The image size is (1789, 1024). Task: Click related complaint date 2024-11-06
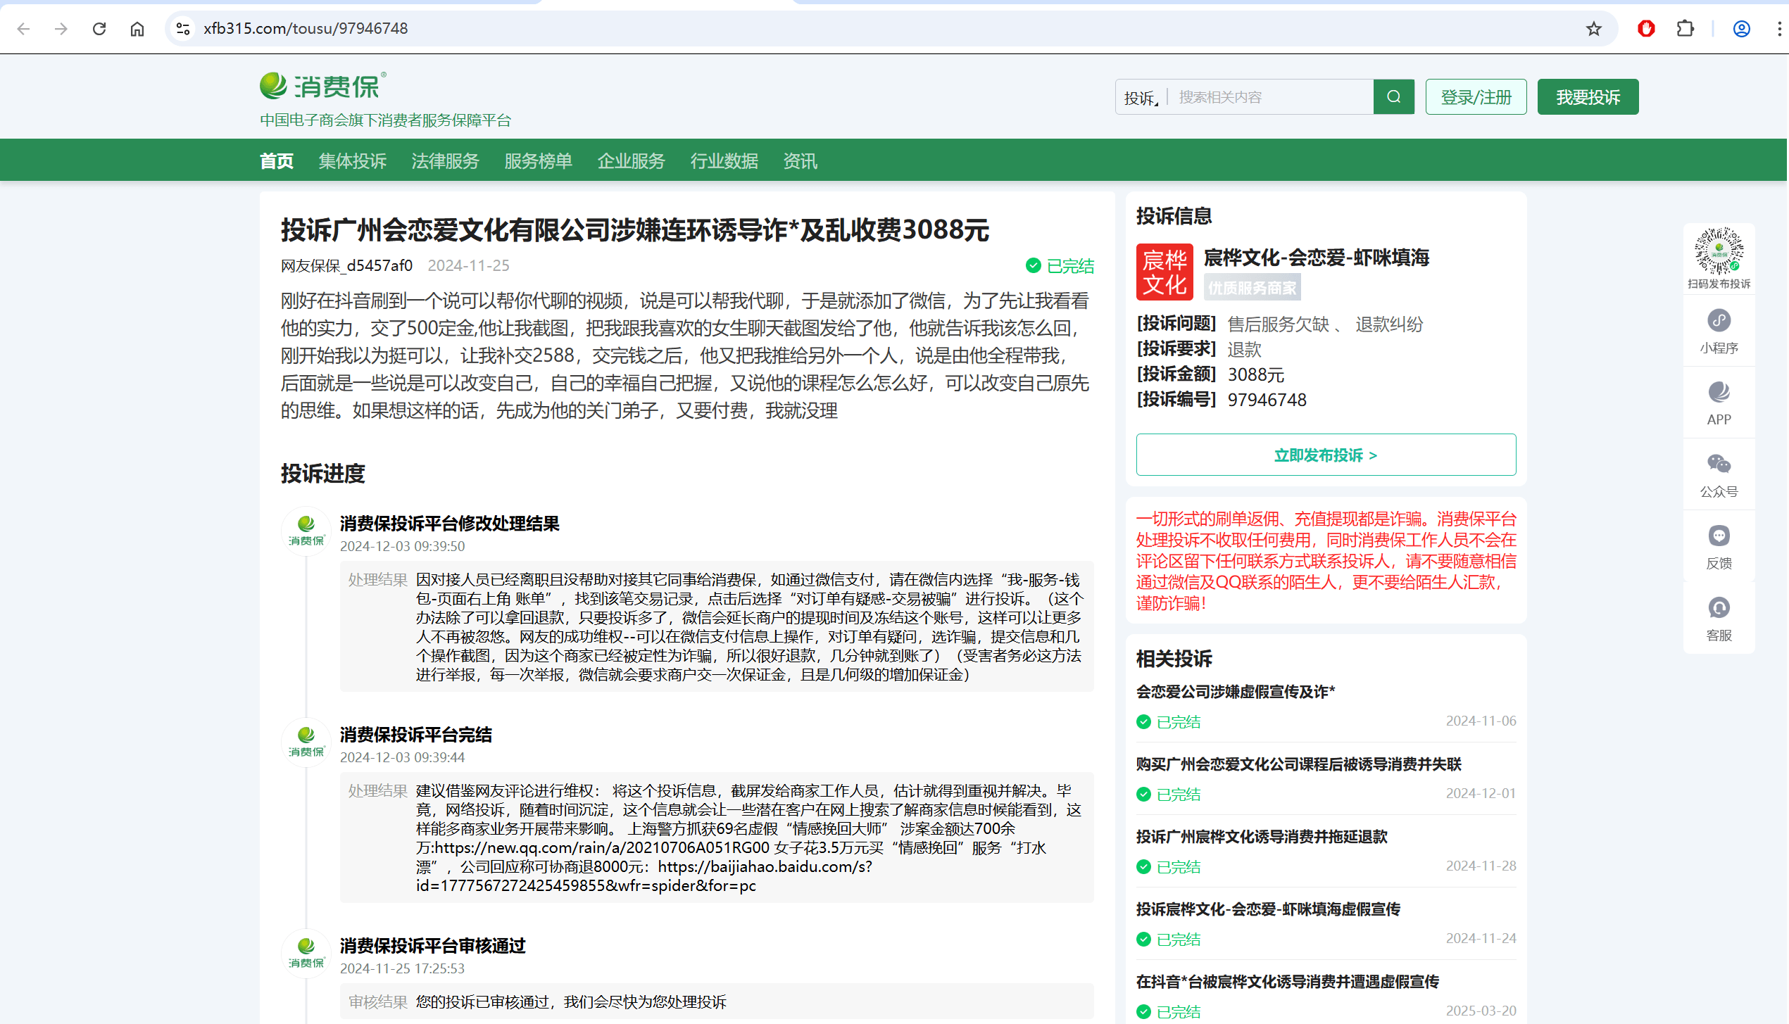click(1481, 721)
